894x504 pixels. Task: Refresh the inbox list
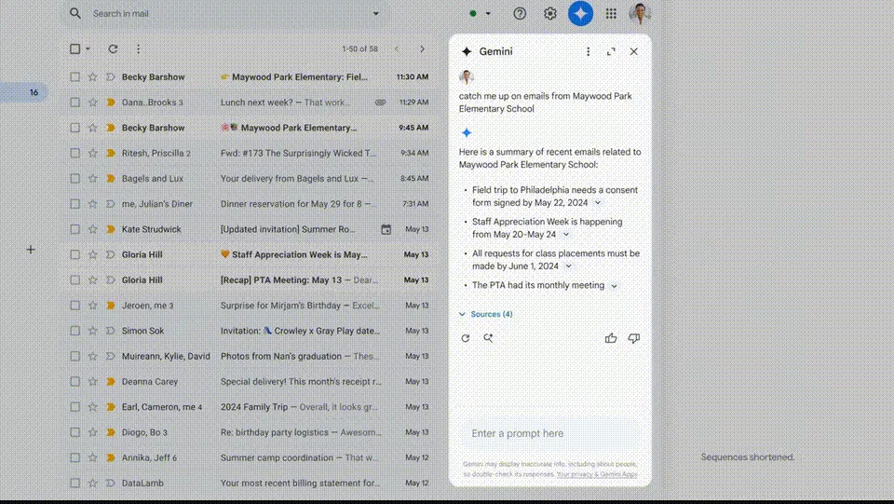tap(113, 49)
